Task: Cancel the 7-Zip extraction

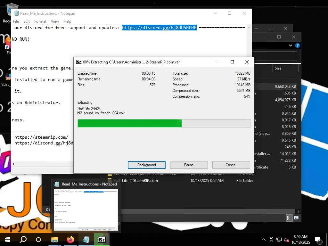Action: pyautogui.click(x=231, y=165)
